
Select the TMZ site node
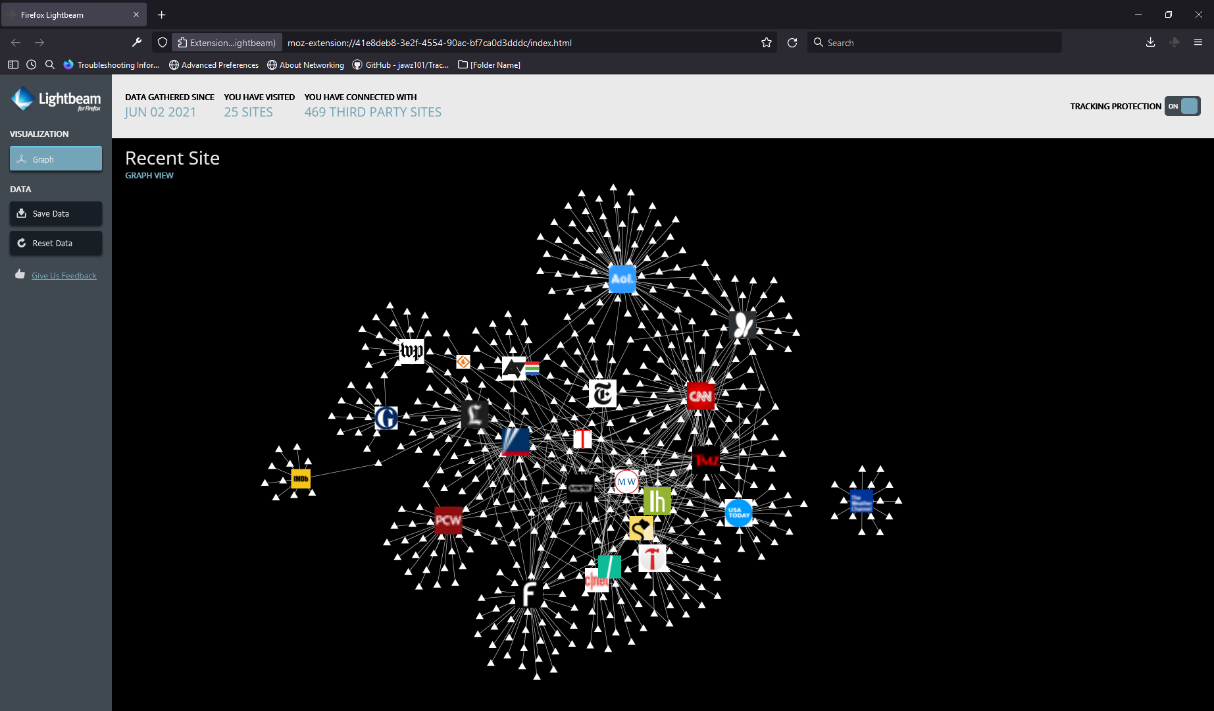(x=706, y=460)
